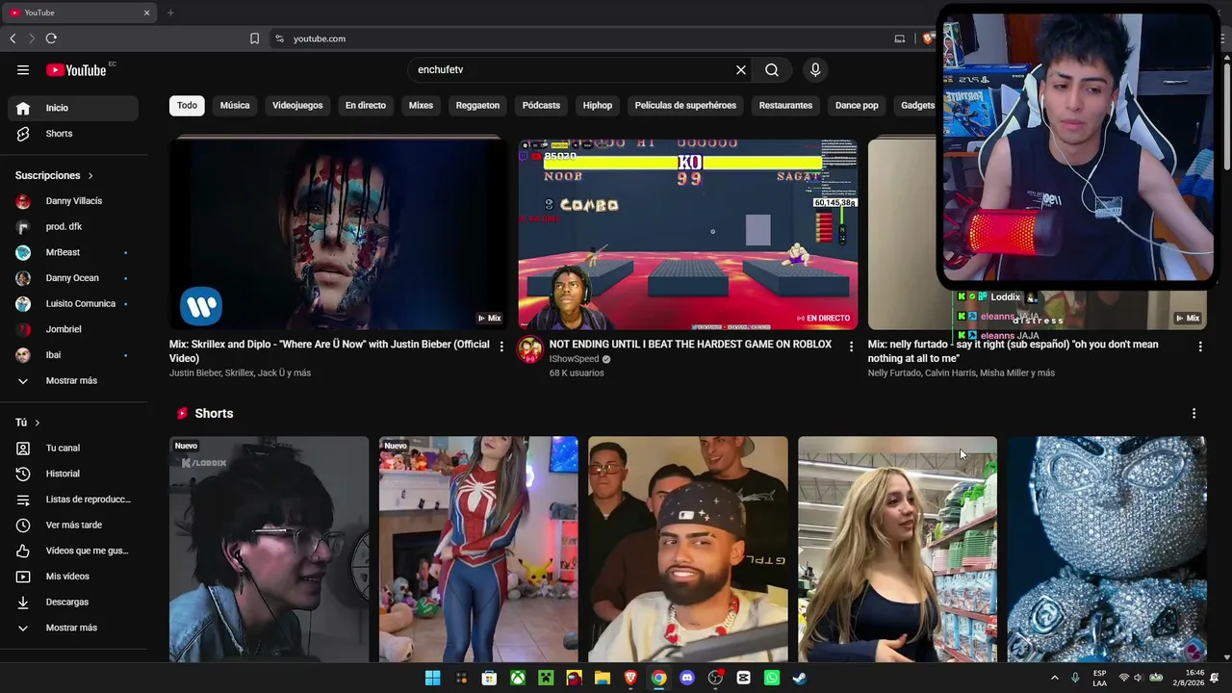Open Mis videos in the sidebar
This screenshot has width=1232, height=693.
tap(73, 577)
